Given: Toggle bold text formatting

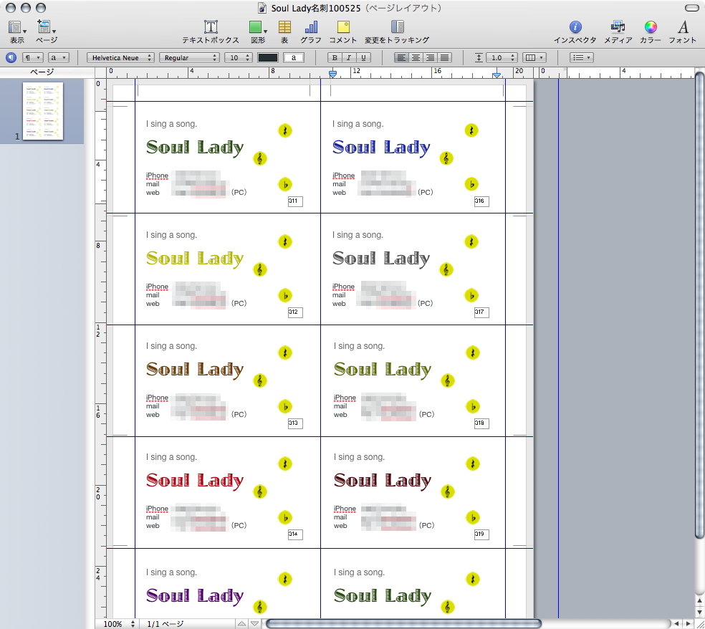Looking at the screenshot, I should pos(334,57).
